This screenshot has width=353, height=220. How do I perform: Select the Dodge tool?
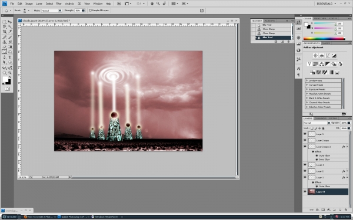[x=9, y=52]
